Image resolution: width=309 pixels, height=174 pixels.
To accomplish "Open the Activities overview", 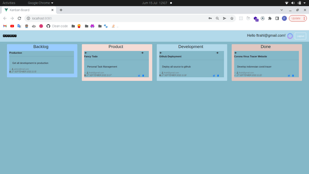I will (9, 3).
